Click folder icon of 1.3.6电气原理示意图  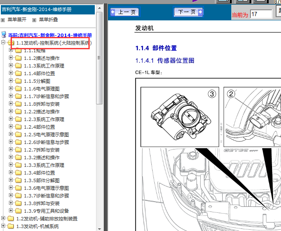18,188
